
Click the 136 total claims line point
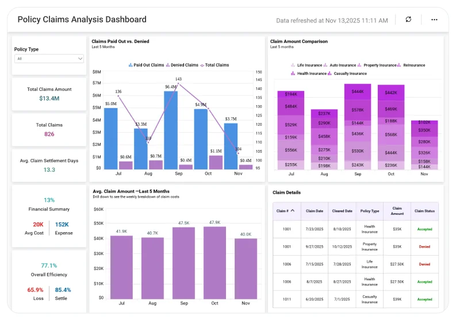tap(118, 96)
